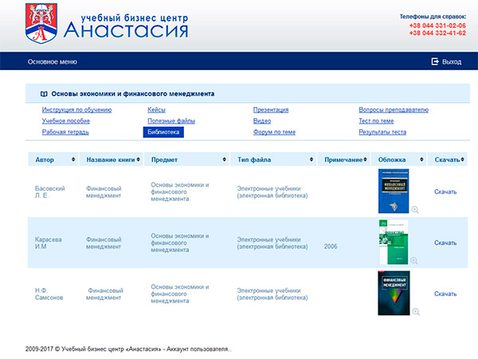Download the Самсонов book via Скачать
Screen dimensions: 478x359
click(445, 294)
